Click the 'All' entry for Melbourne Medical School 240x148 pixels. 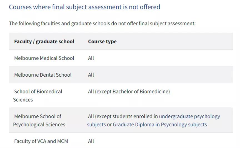pos(91,58)
